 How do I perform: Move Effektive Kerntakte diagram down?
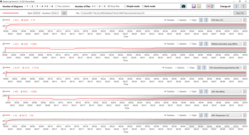(206, 44)
